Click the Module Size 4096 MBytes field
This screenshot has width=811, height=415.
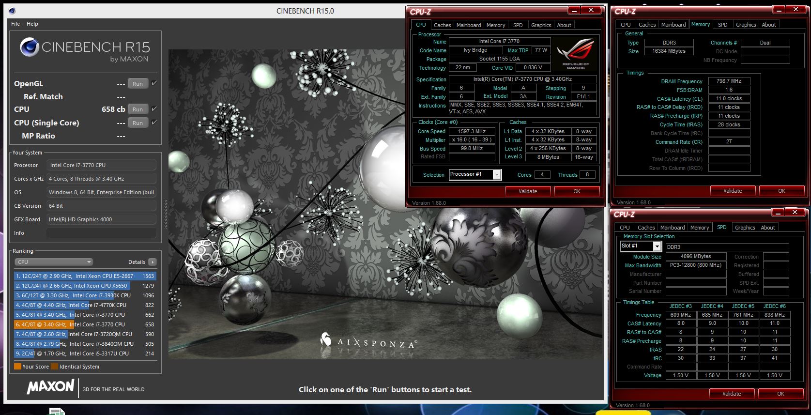(x=696, y=256)
